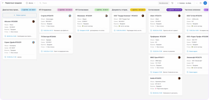Change the по убыв. sort direction
This screenshot has height=100, width=209.
(x=188, y=3)
